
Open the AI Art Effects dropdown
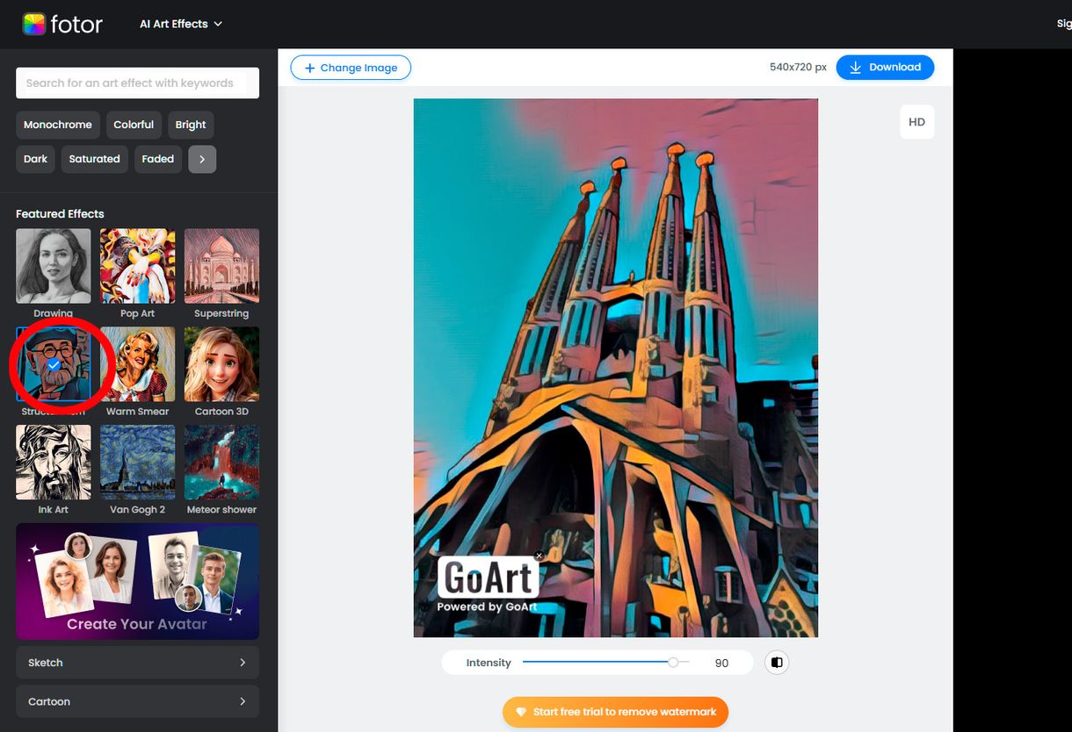(180, 24)
